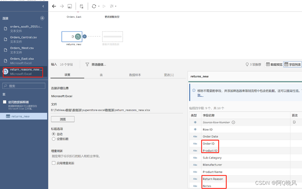Screen dimensions: 302x189
Task: Click the Abc type icon of Order Date
Action: coord(195,136)
